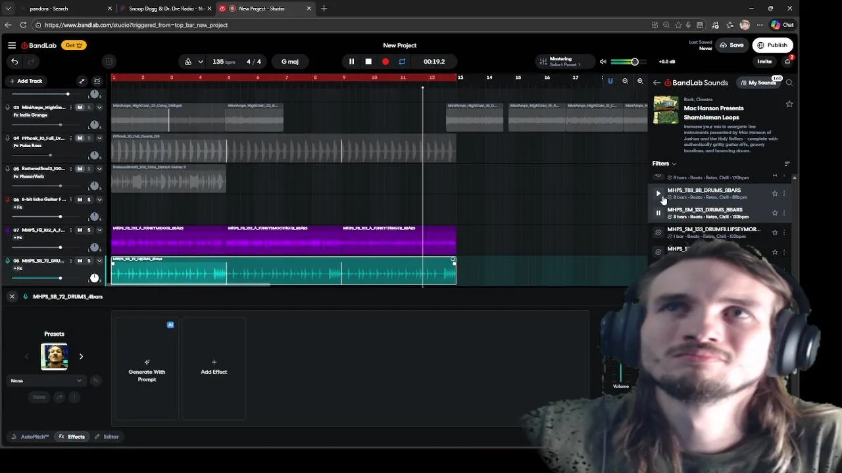
Task: Click the automation curve icon next to Add Track
Action: point(82,81)
